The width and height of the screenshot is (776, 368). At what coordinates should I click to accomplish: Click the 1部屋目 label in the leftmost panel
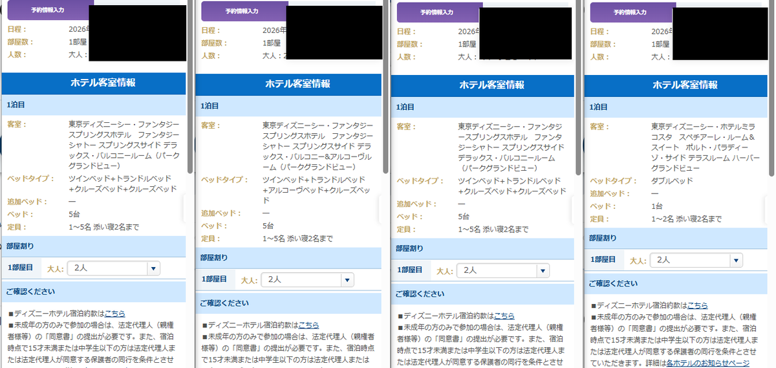[x=21, y=267]
